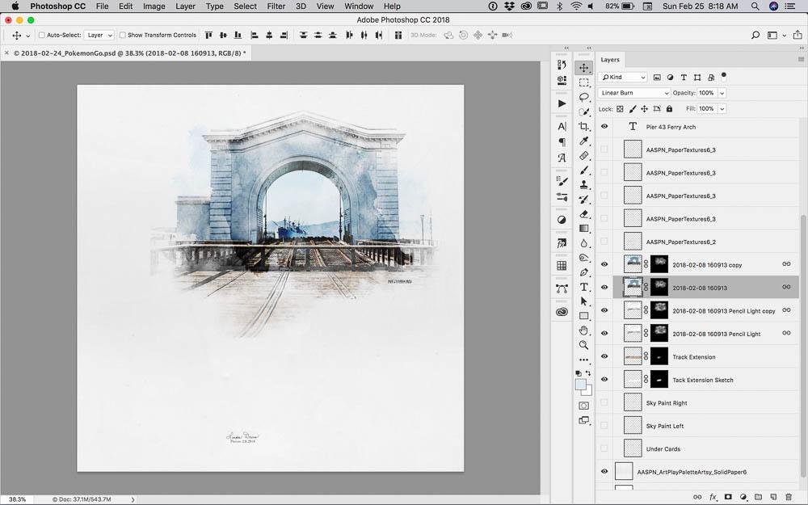Select the Lasso tool
The width and height of the screenshot is (808, 505).
pos(583,97)
